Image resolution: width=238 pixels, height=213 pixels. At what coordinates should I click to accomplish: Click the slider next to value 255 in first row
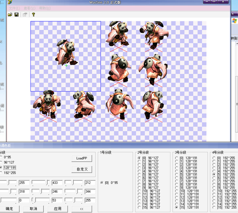pyautogui.click(x=8, y=183)
